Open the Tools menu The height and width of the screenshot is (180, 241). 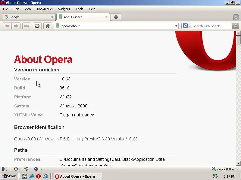pyautogui.click(x=80, y=9)
